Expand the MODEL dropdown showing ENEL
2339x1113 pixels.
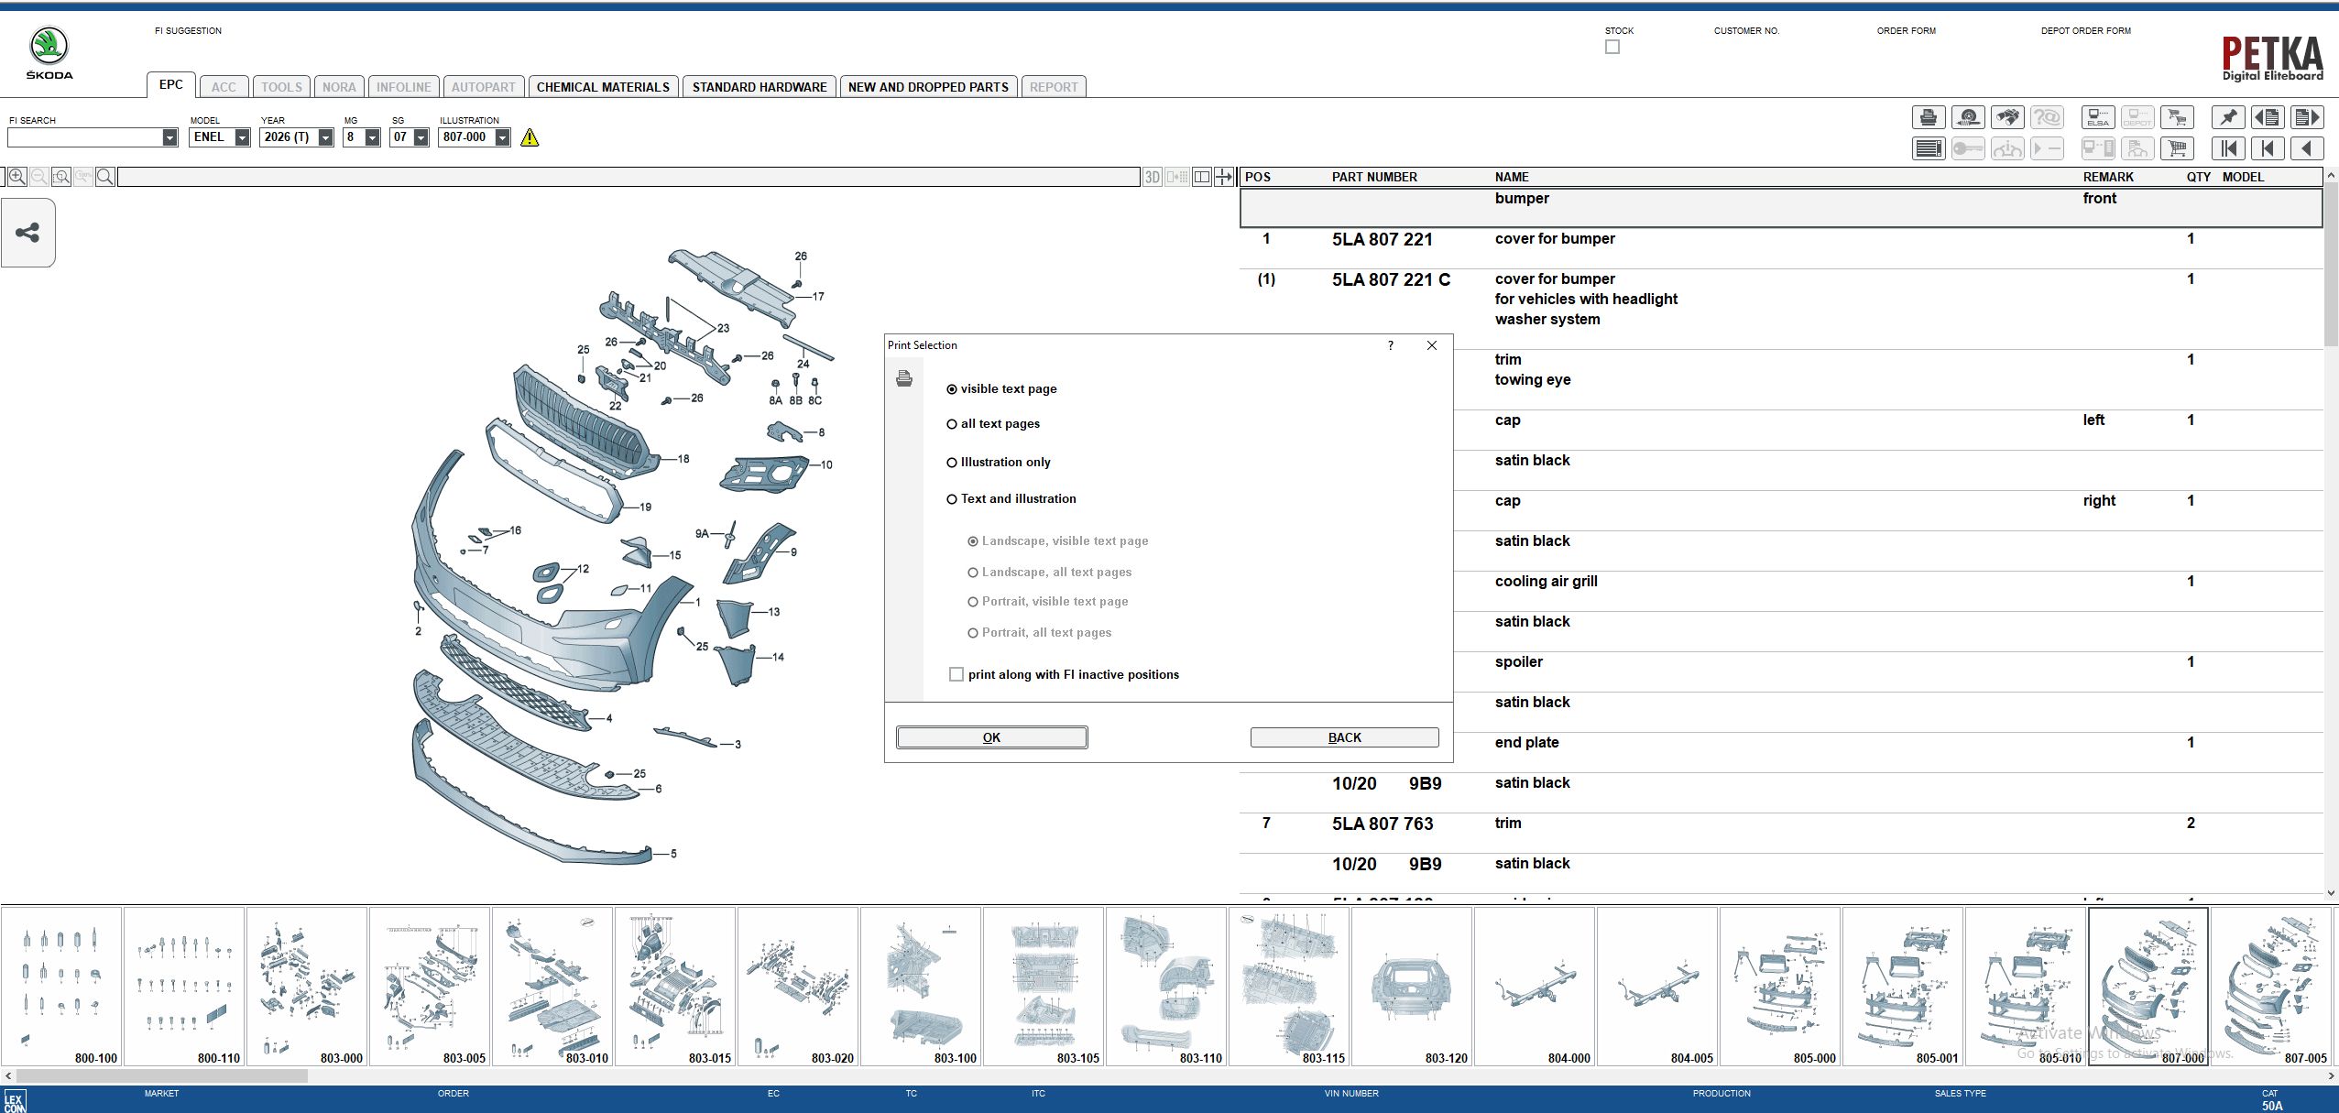(x=242, y=137)
